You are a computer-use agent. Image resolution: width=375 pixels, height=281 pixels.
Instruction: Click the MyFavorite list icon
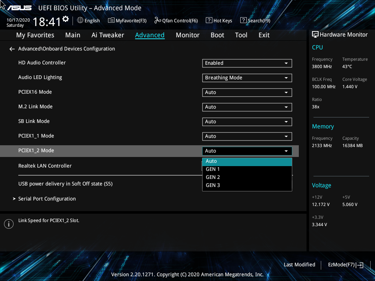pyautogui.click(x=111, y=20)
